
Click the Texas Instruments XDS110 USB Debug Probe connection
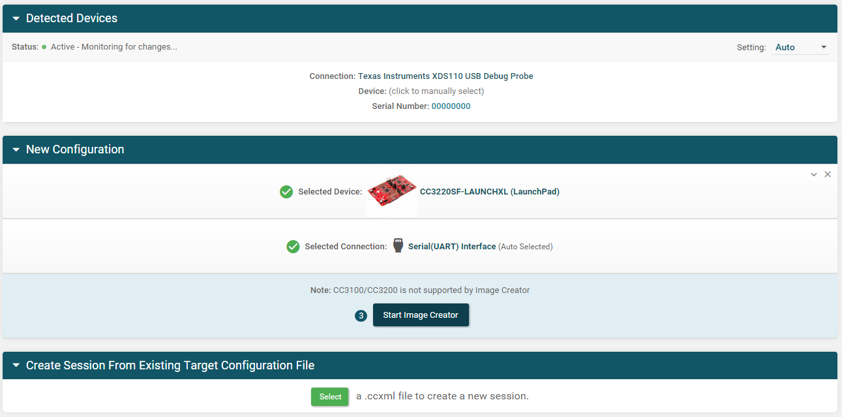(x=445, y=76)
